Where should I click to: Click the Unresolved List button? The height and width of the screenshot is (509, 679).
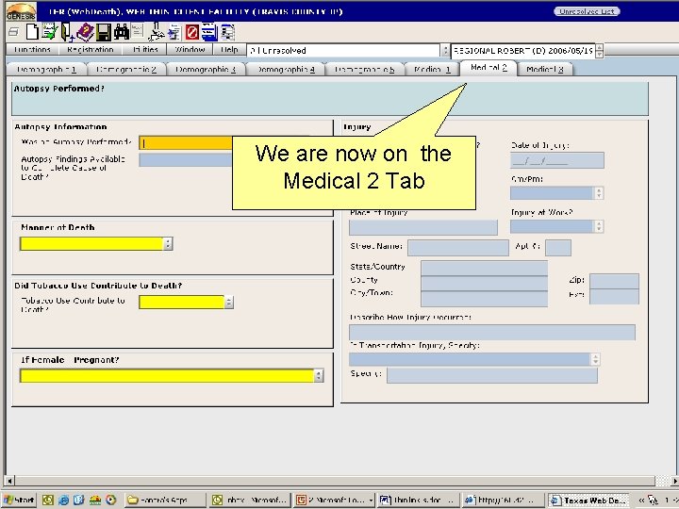click(x=587, y=11)
